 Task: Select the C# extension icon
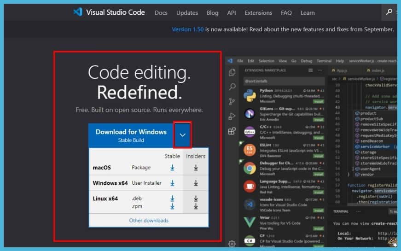tap(250, 240)
